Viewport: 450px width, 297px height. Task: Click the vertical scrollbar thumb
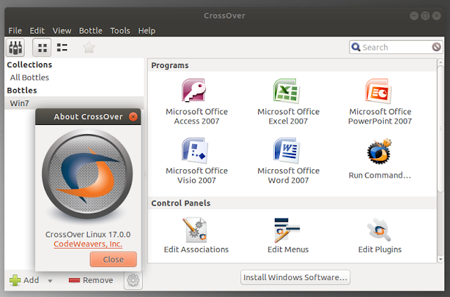440,128
